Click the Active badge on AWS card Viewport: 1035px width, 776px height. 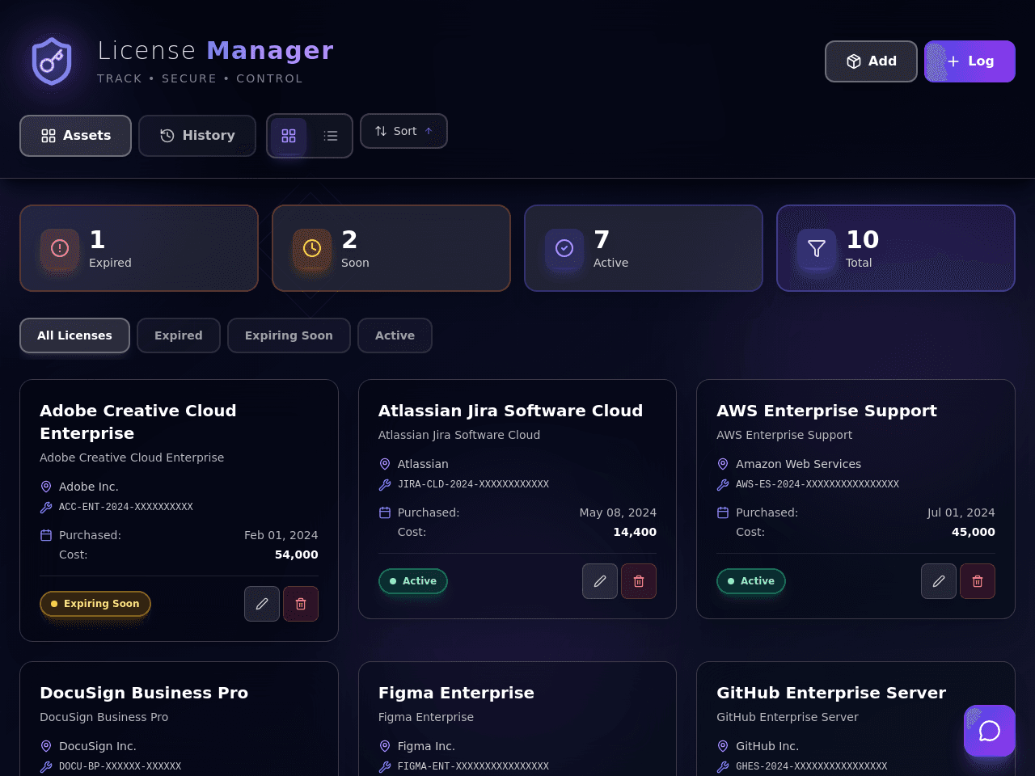click(x=751, y=581)
